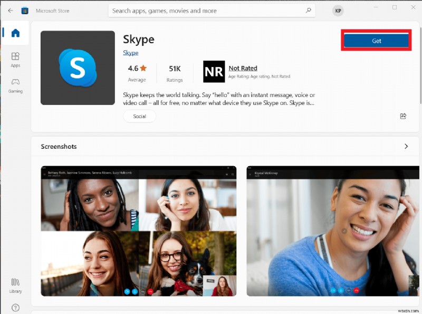
Task: Open the Skype publisher link
Action: point(130,52)
